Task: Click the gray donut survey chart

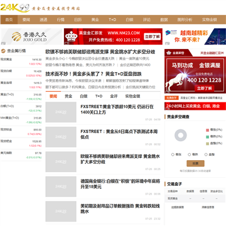Action: pyautogui.click(x=181, y=135)
